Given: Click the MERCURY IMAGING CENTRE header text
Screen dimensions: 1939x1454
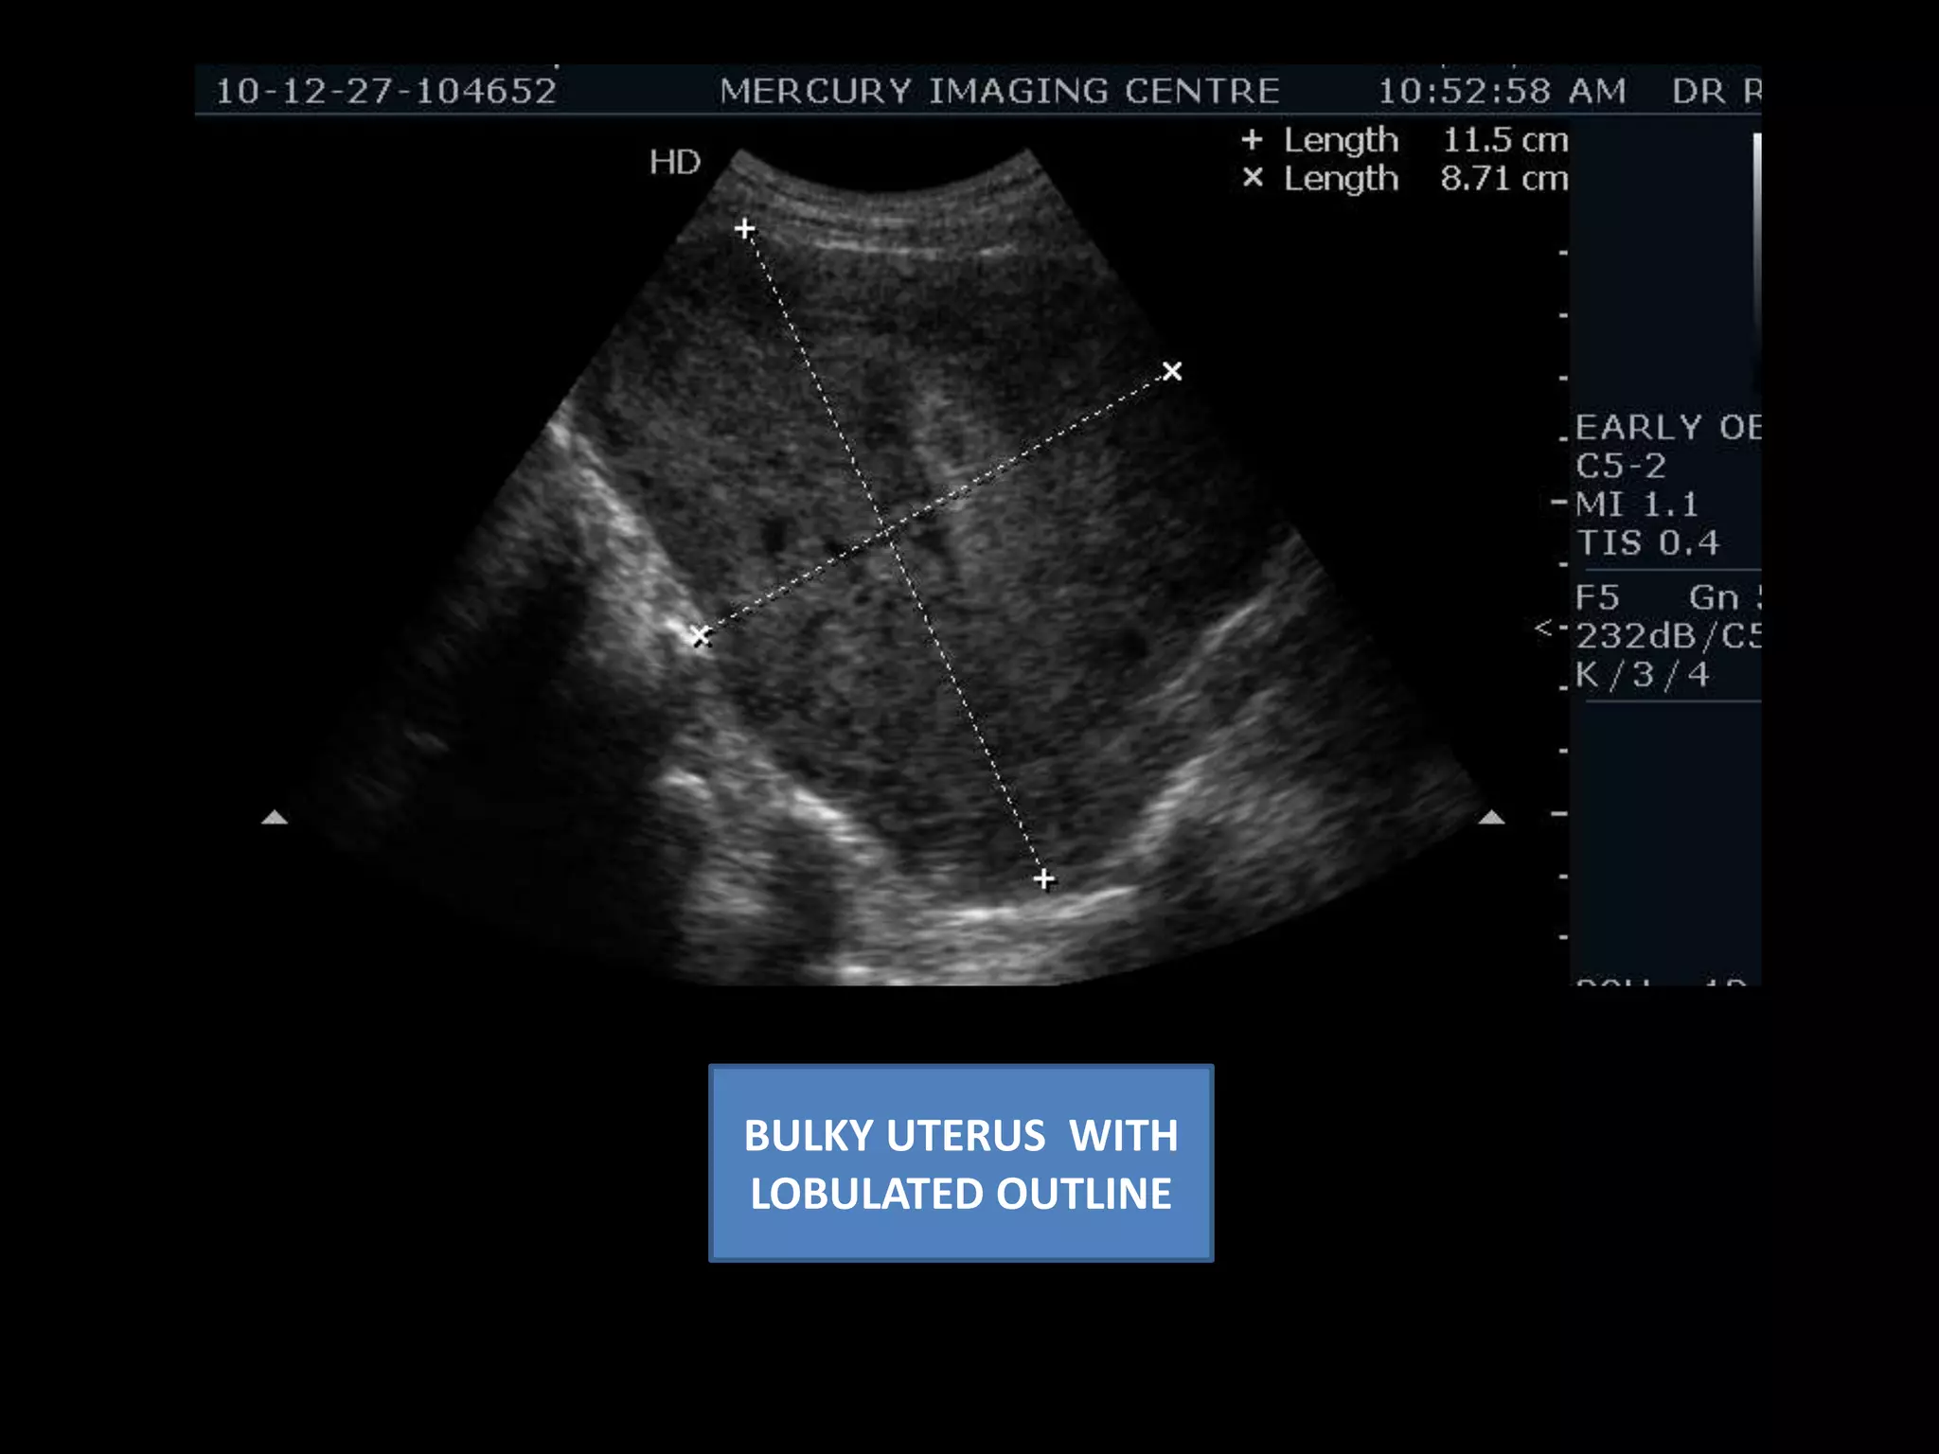Looking at the screenshot, I should (x=999, y=91).
